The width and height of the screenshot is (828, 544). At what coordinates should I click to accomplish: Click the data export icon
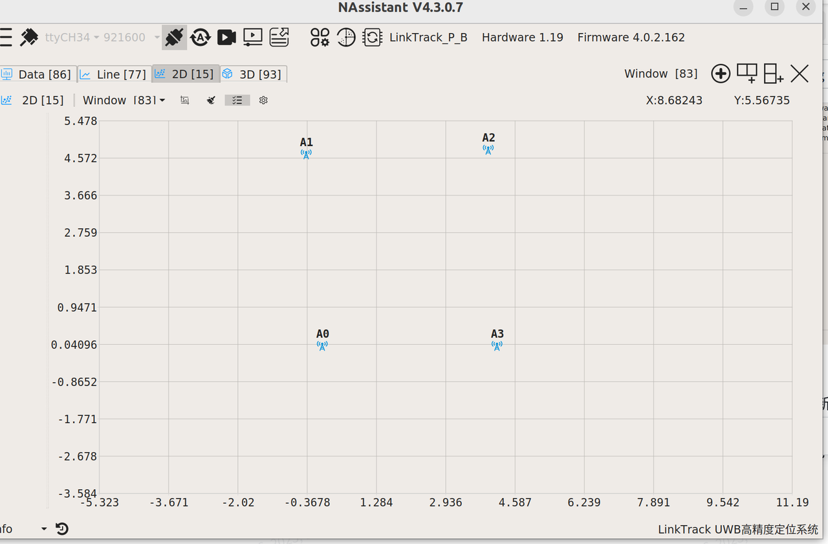click(x=279, y=38)
